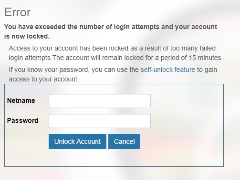
Task: Click empty area right of Cancel button
Action: coord(181,141)
